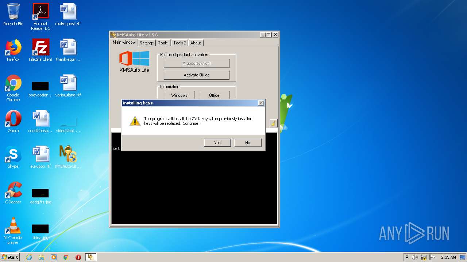Select the Main window tab
The width and height of the screenshot is (467, 262).
coord(124,42)
